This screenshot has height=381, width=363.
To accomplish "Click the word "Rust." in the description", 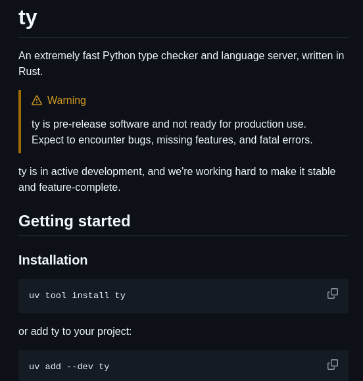I will point(31,72).
